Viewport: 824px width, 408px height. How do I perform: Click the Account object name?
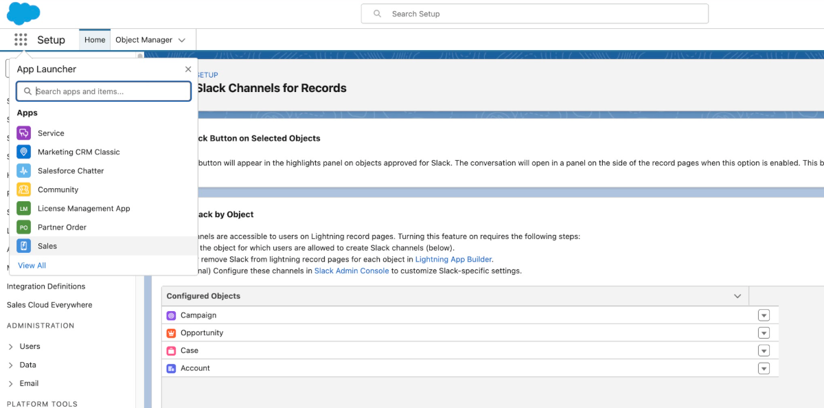tap(195, 368)
